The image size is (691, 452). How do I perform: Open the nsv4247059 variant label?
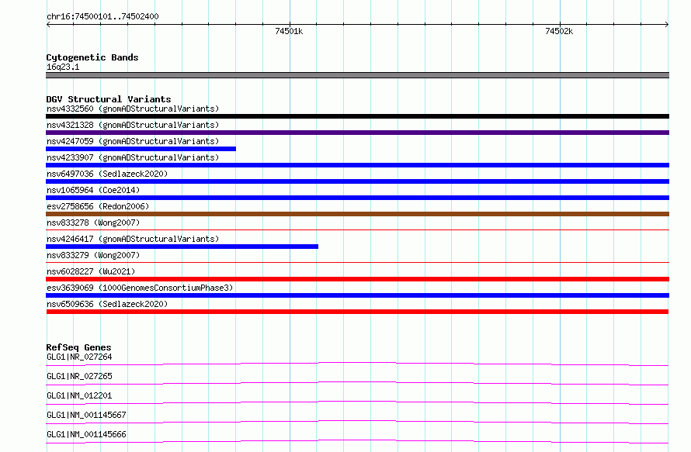coord(133,141)
